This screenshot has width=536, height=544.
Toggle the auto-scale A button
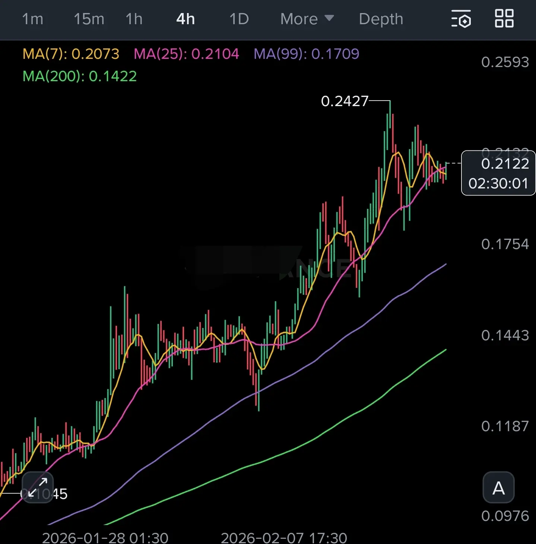point(498,488)
